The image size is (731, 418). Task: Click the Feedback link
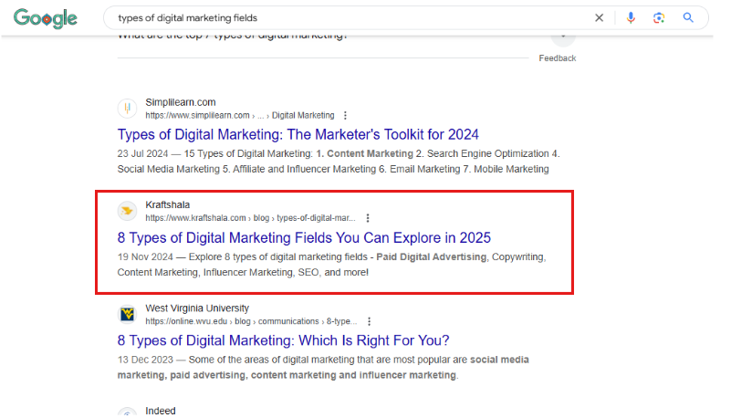coord(557,58)
